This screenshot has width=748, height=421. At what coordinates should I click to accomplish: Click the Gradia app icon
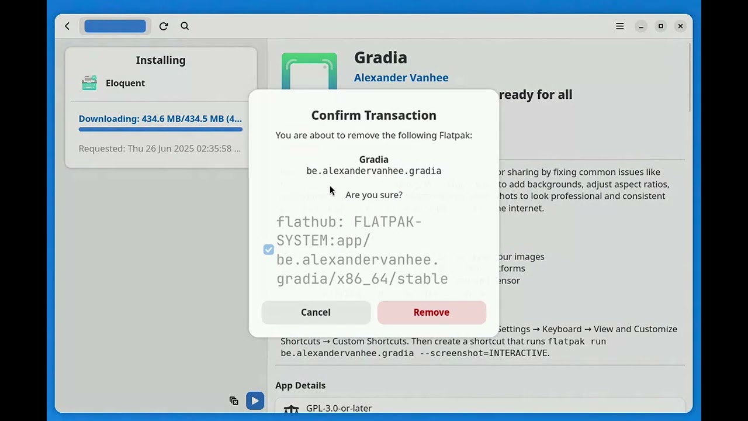pos(309,71)
